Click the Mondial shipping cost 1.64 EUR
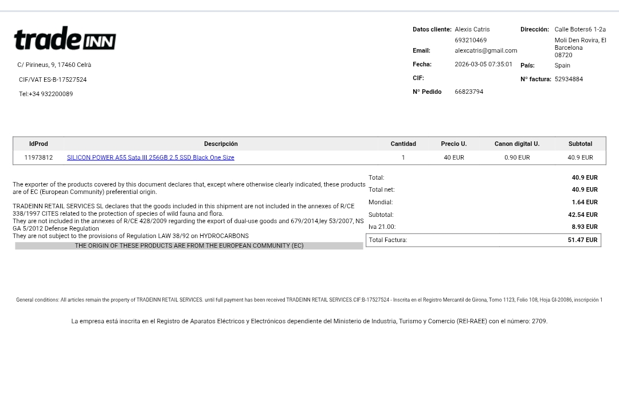The height and width of the screenshot is (400, 619). [584, 202]
